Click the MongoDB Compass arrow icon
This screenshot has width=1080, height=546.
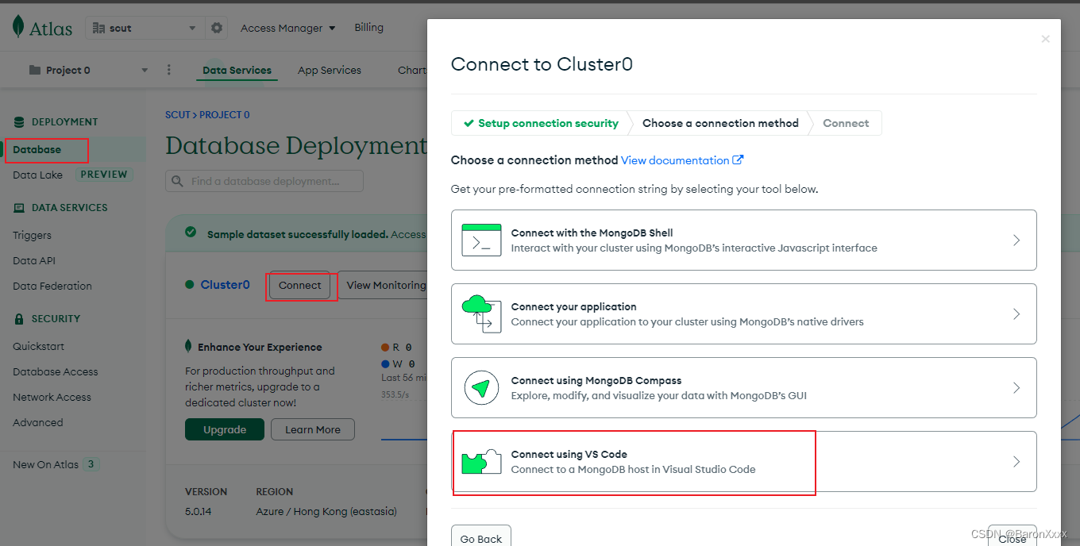pos(481,387)
